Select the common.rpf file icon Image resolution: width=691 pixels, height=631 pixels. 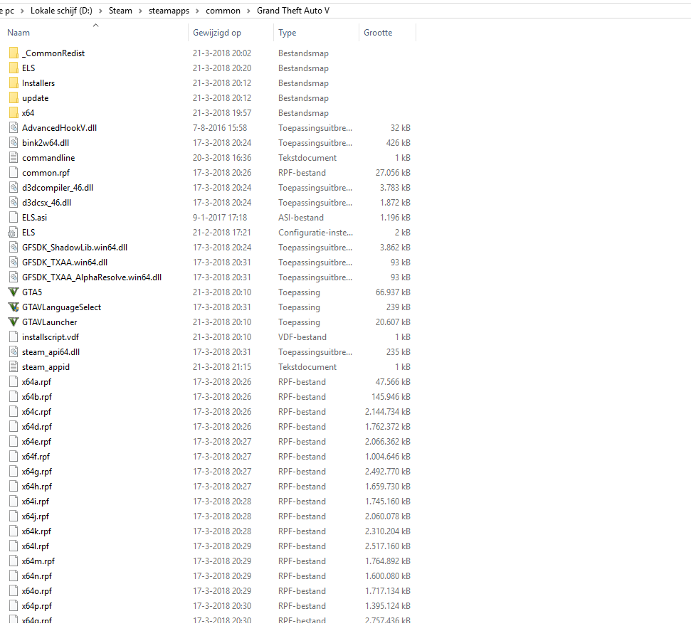coord(14,173)
